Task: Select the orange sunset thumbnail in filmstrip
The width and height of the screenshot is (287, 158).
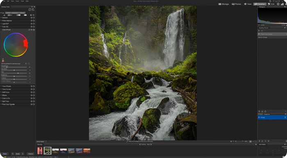Action: tap(87, 151)
